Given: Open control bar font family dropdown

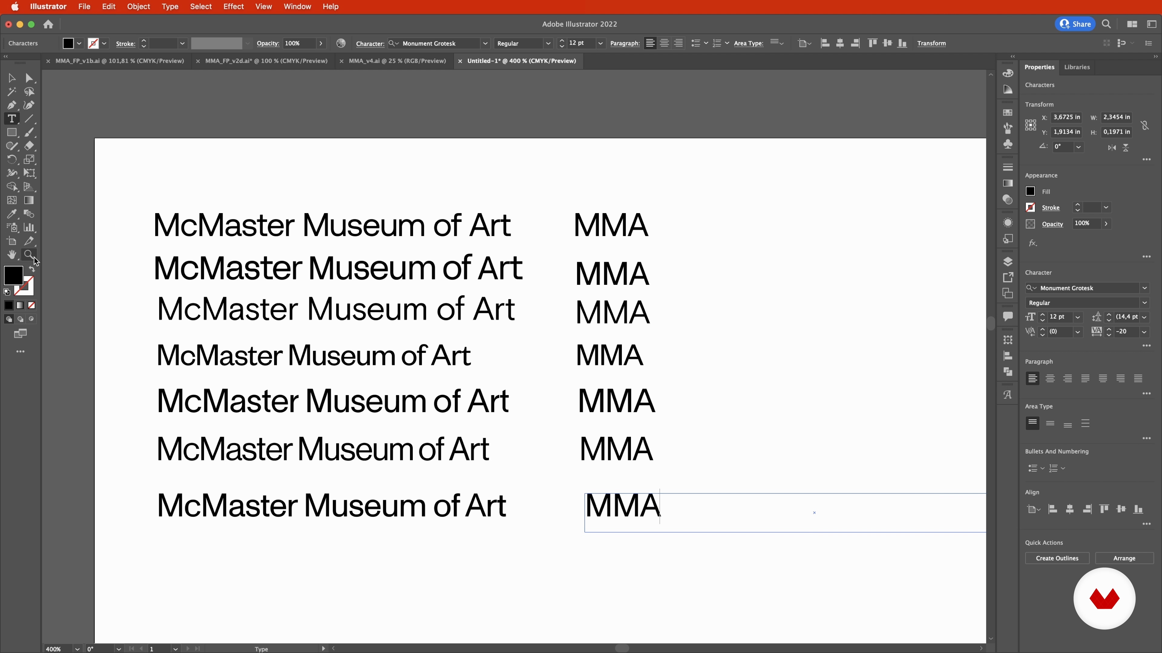Looking at the screenshot, I should pyautogui.click(x=485, y=43).
